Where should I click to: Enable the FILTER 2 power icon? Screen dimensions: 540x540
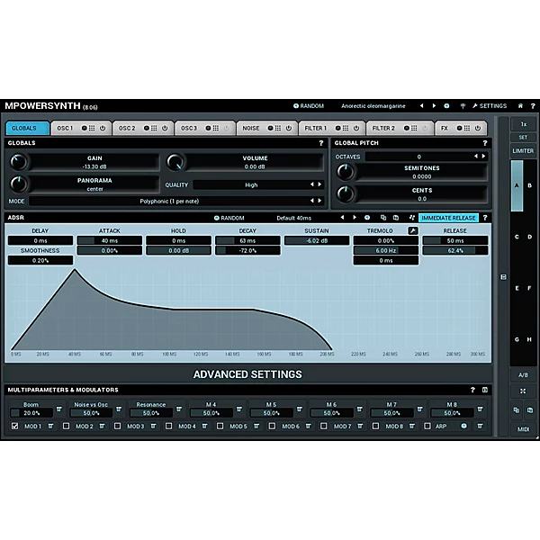coord(425,128)
